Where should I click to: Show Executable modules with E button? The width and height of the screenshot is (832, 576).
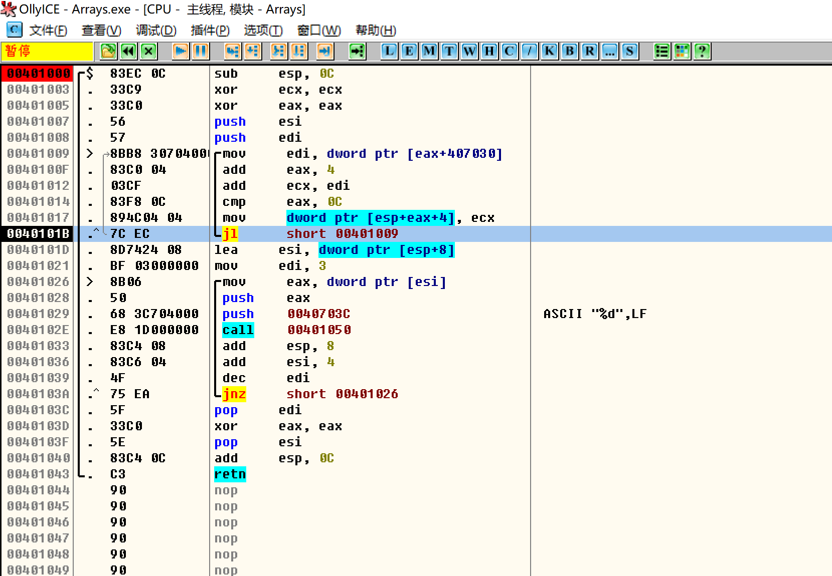tap(409, 51)
